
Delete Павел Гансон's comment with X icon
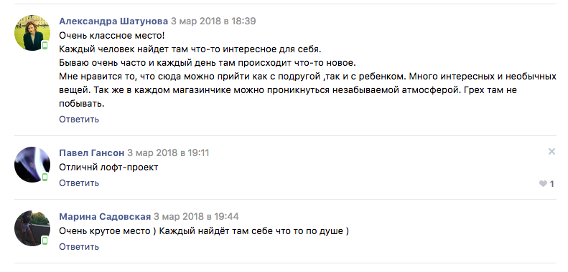pyautogui.click(x=551, y=152)
